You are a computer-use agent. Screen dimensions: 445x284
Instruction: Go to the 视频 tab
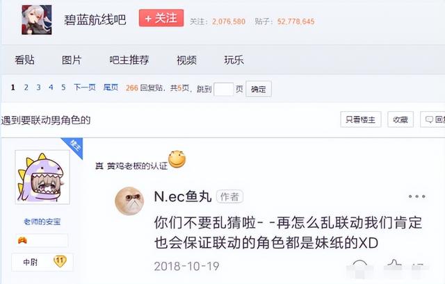pyautogui.click(x=186, y=60)
